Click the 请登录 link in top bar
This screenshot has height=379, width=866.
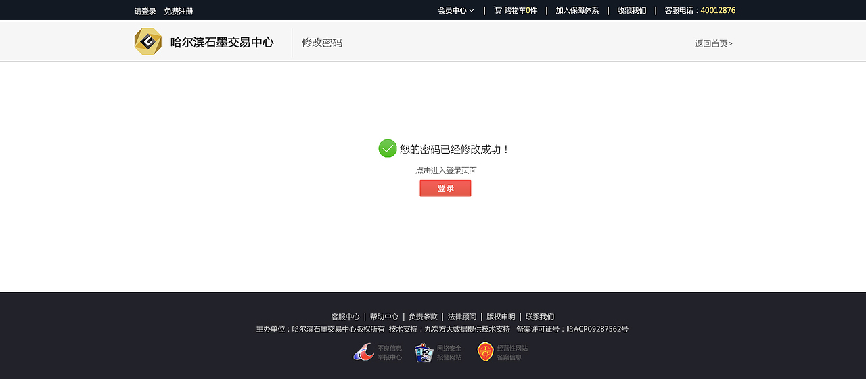(145, 11)
